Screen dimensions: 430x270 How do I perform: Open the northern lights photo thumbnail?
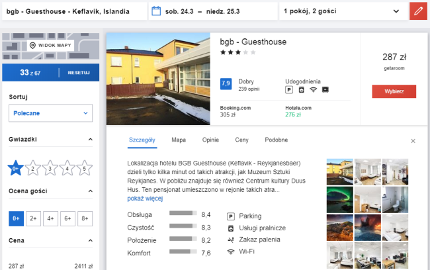point(340,200)
